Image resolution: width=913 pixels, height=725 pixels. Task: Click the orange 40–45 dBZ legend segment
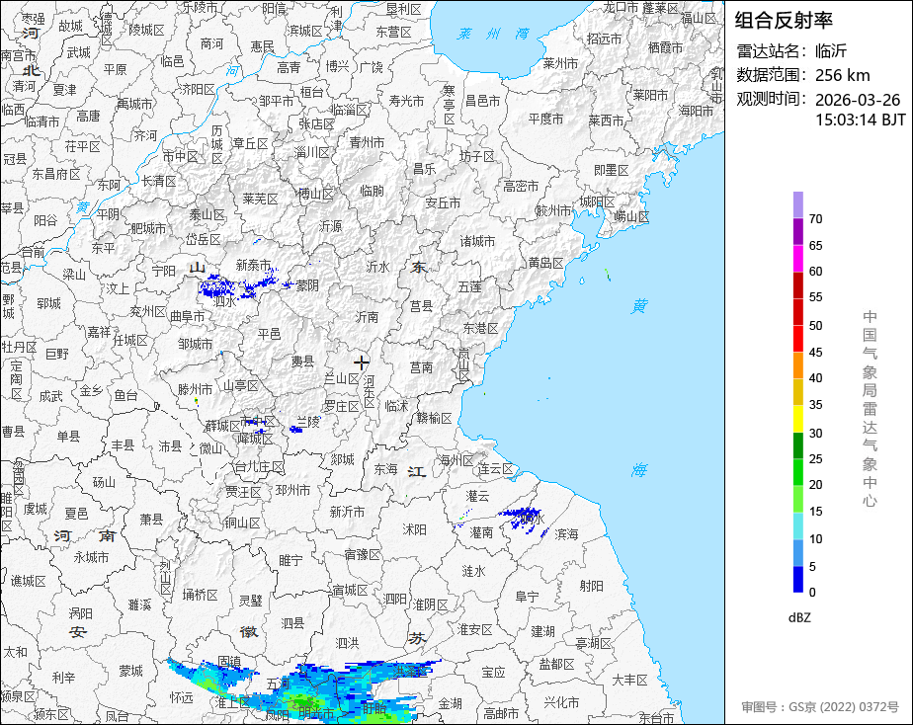[x=797, y=365]
